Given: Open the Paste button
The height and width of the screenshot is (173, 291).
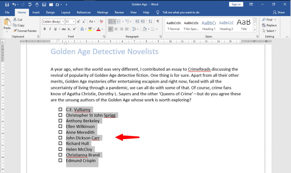Looking at the screenshot, I should [x=7, y=25].
